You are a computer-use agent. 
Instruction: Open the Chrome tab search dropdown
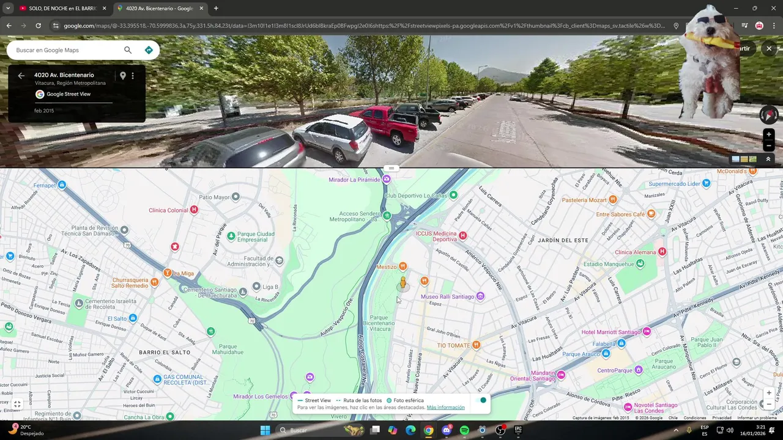[x=8, y=9]
